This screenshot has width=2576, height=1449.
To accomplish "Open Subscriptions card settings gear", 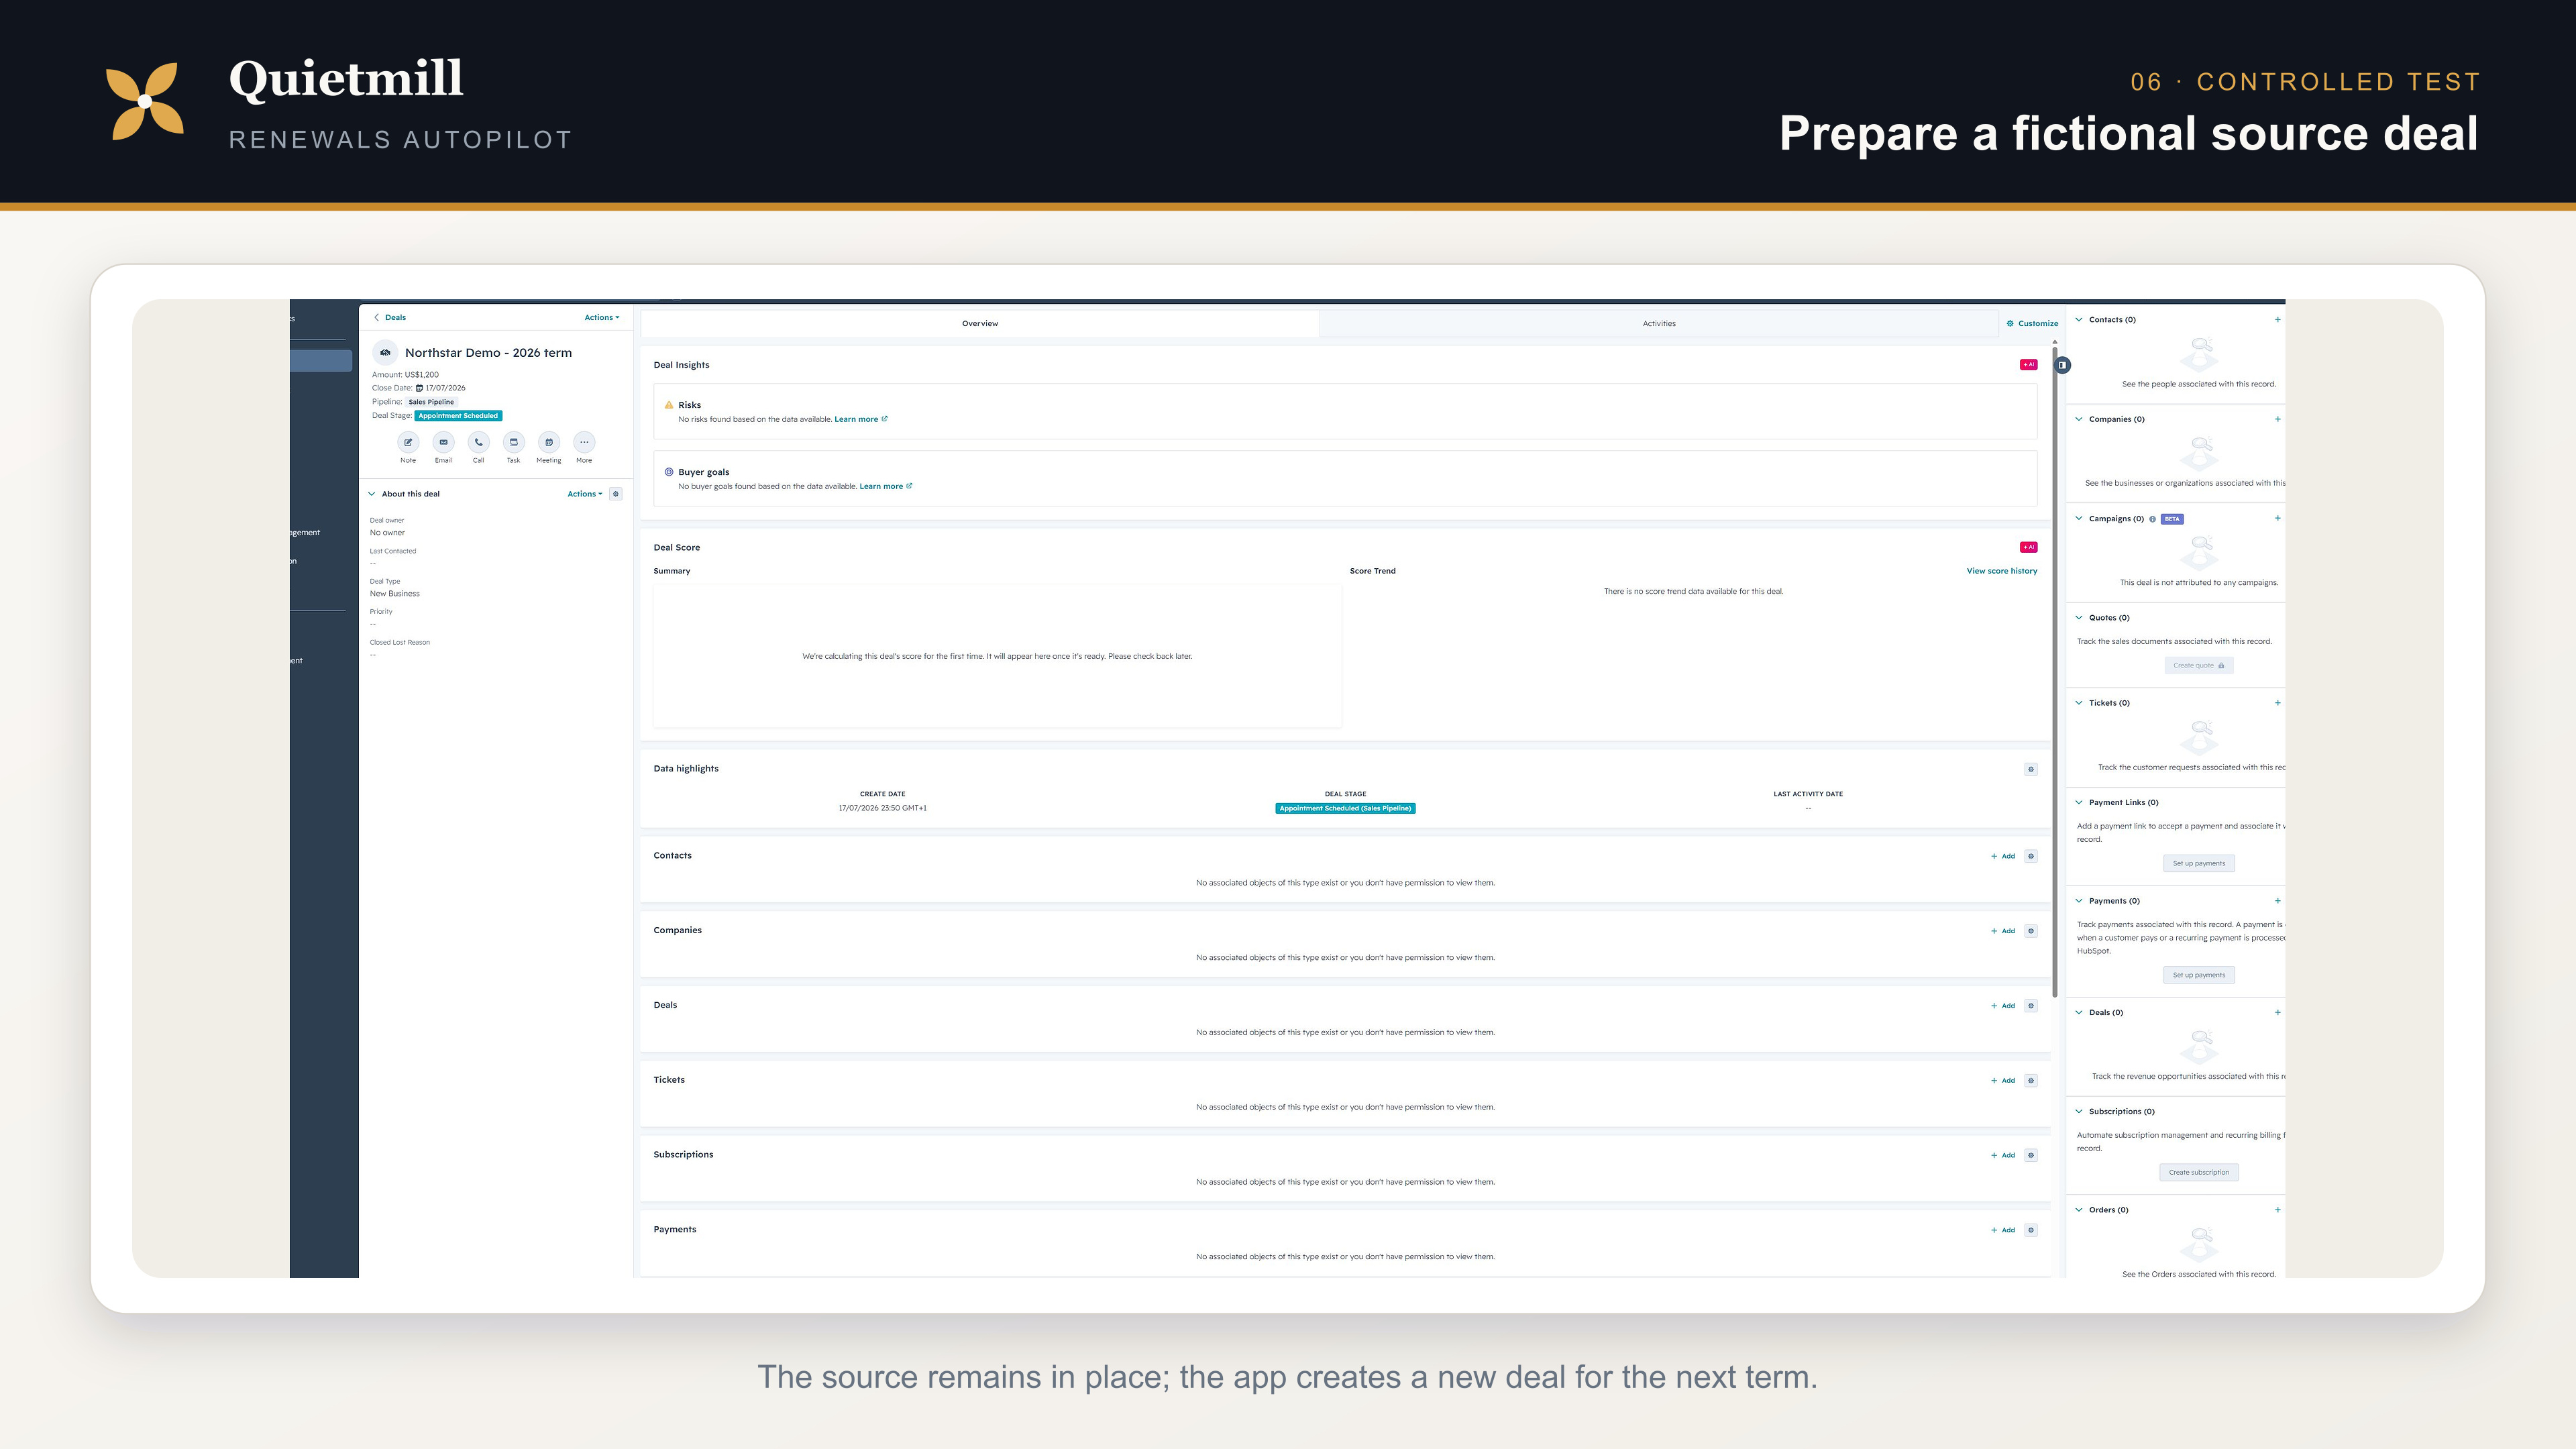I will 2030,1155.
